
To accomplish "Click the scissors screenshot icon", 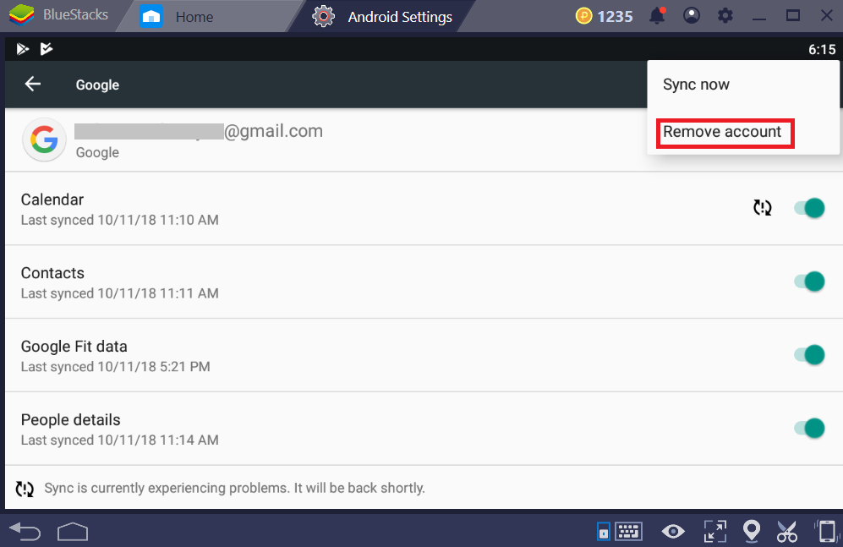I will 787,532.
